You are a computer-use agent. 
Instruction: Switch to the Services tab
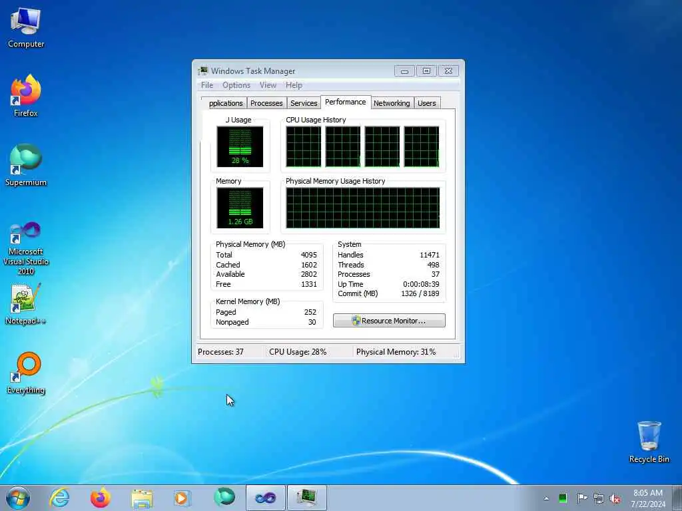(304, 103)
